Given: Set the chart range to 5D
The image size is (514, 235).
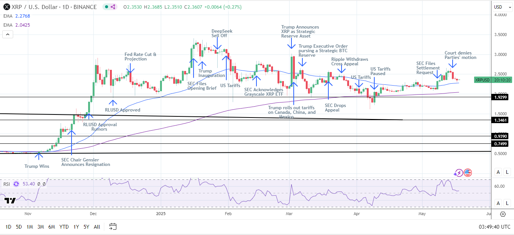Looking at the screenshot, I should click(x=19, y=227).
